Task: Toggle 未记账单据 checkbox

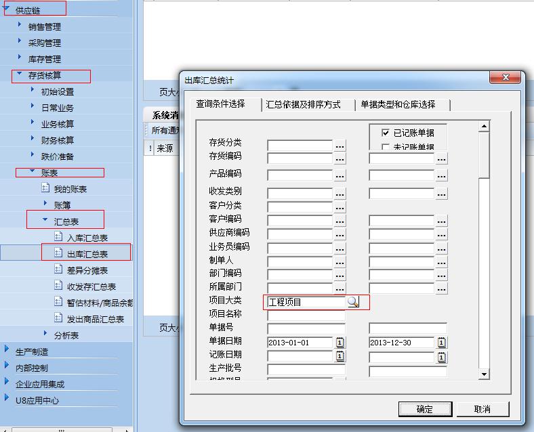Action: [x=386, y=147]
